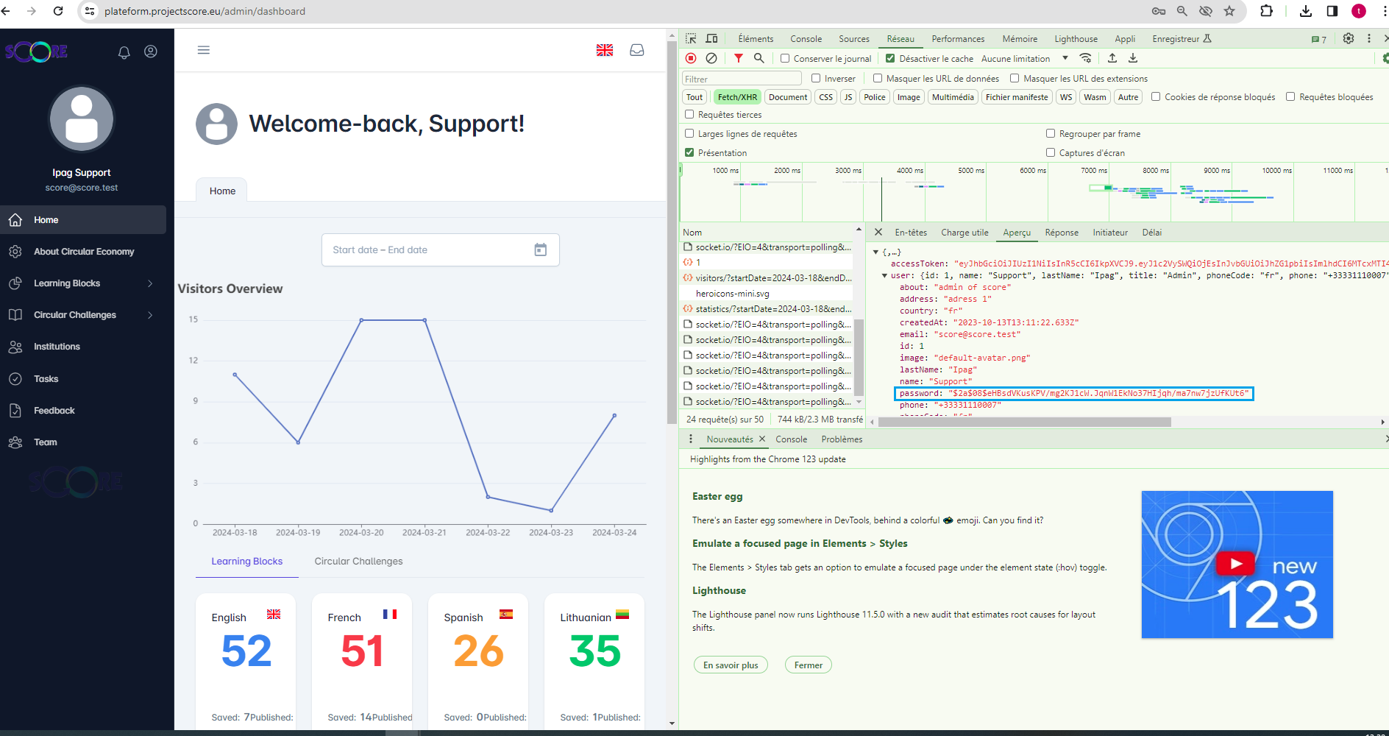Click the DevTools record network log button
Screen dimensions: 1389x736
(691, 58)
